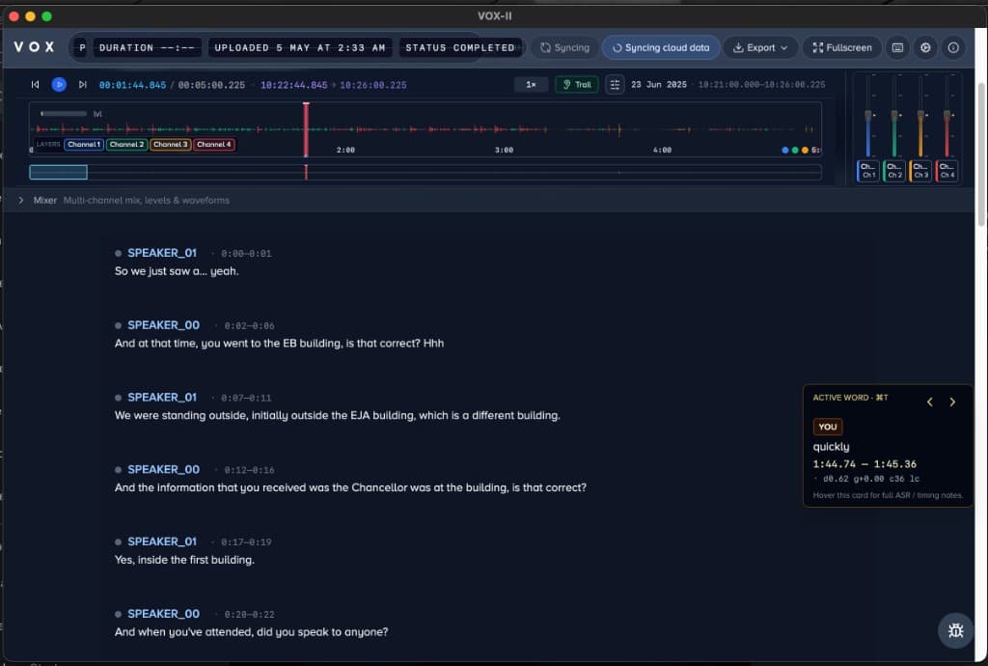The height and width of the screenshot is (666, 988).
Task: Toggle Channel 1 layer
Action: 84,145
